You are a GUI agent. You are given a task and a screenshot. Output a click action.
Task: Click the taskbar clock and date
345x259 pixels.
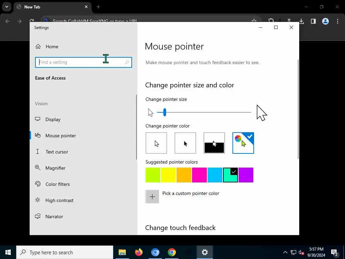(316, 252)
